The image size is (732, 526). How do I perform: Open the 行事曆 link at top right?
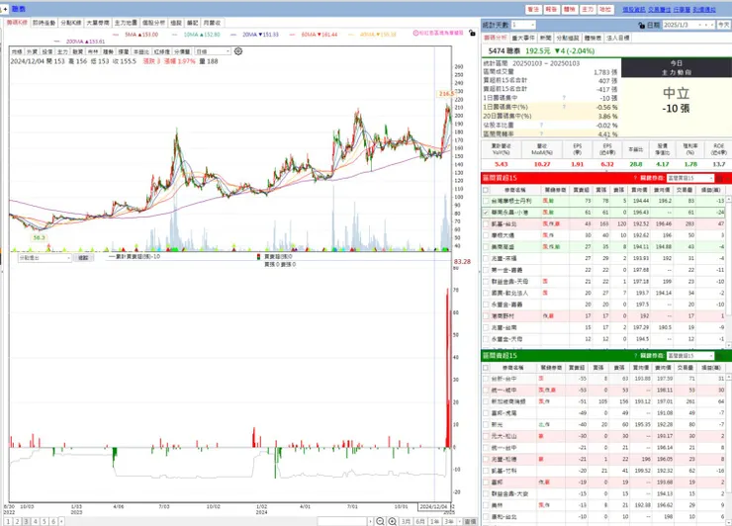682,9
